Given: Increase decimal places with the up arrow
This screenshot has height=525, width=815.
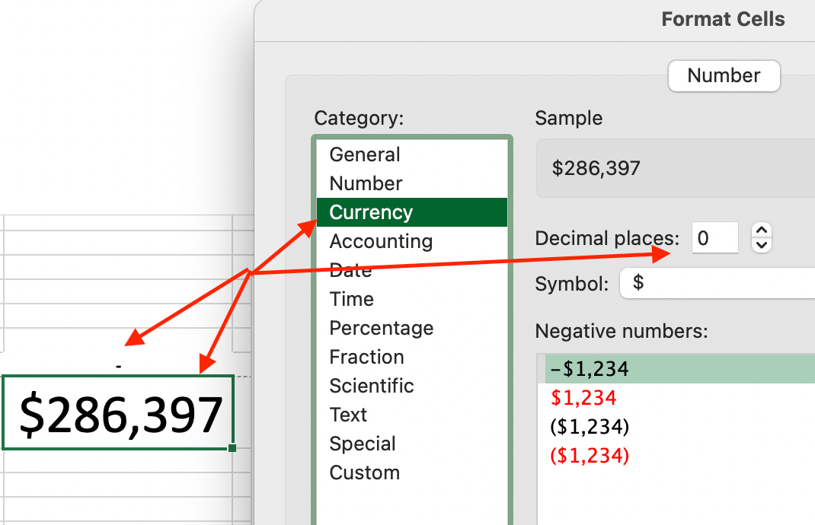Looking at the screenshot, I should point(762,231).
